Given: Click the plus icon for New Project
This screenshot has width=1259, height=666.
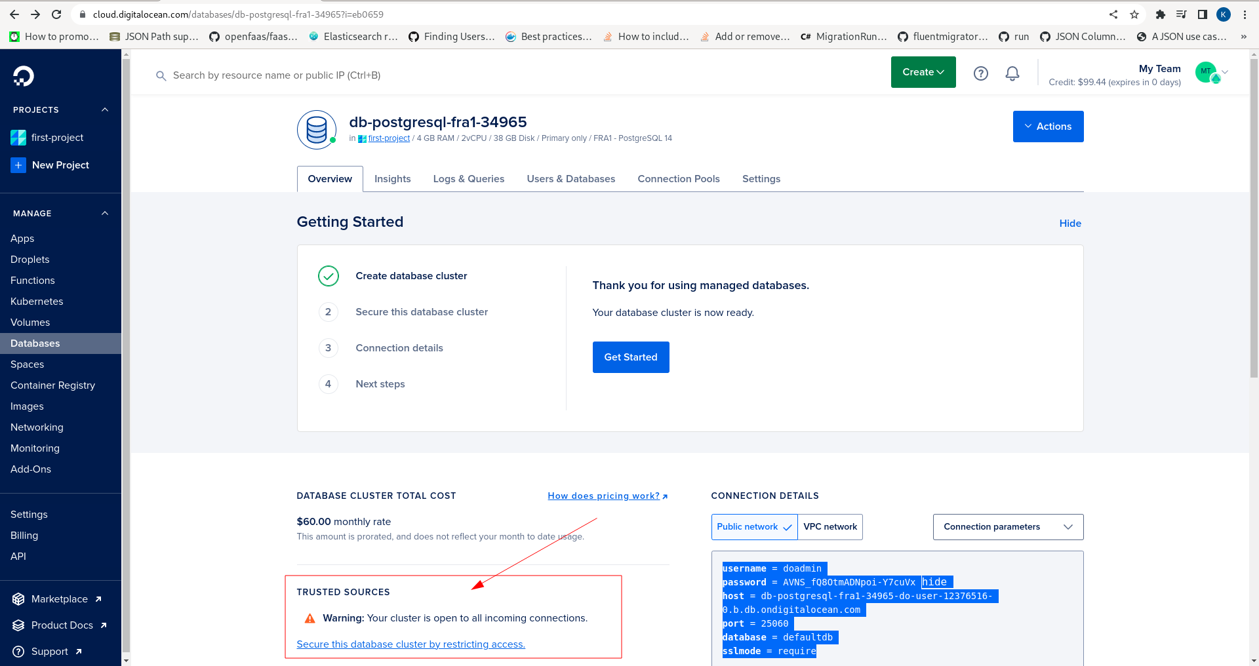Looking at the screenshot, I should pyautogui.click(x=18, y=165).
